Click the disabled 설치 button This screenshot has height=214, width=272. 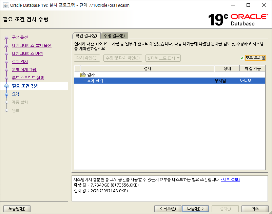click(225, 209)
